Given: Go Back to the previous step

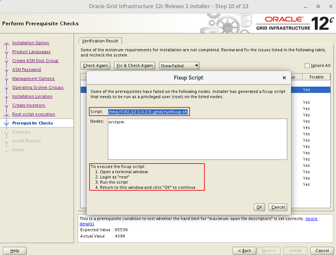Looking at the screenshot, I should tap(245, 251).
